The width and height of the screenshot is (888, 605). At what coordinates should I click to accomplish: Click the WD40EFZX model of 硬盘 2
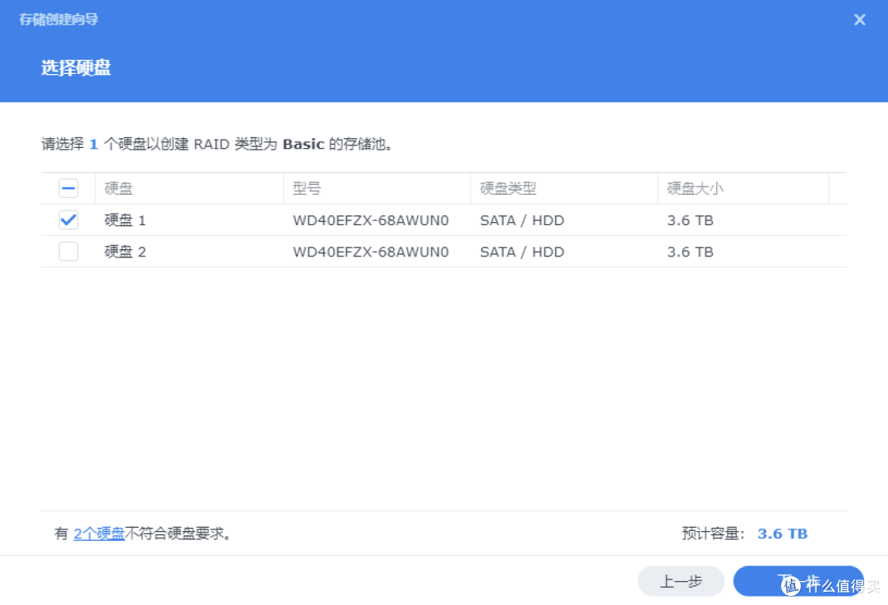371,252
